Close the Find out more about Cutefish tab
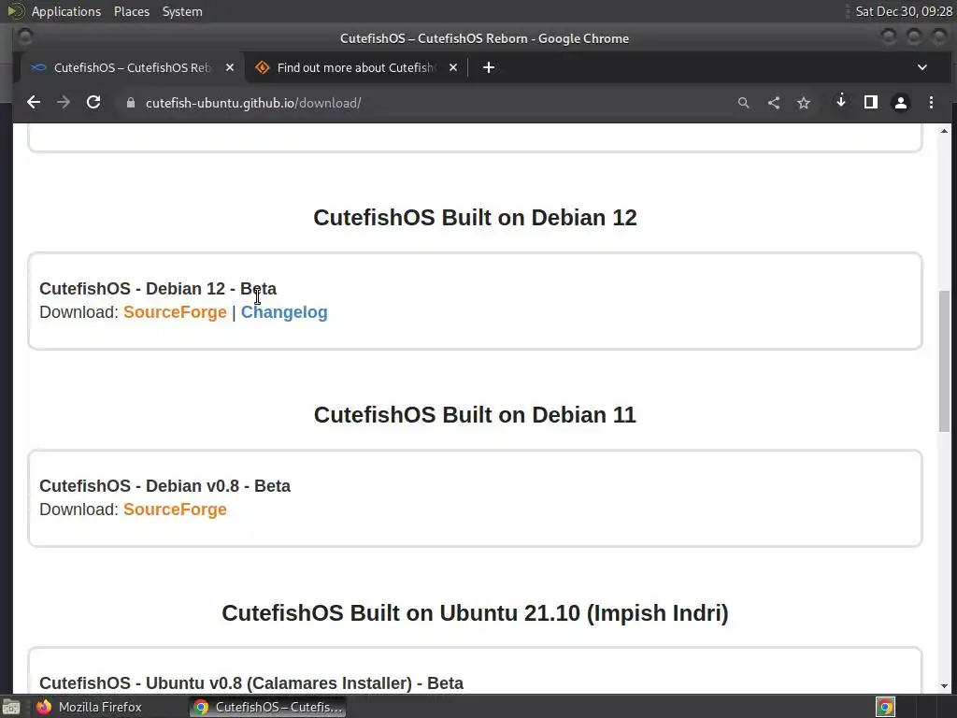The height and width of the screenshot is (718, 957). tap(453, 67)
